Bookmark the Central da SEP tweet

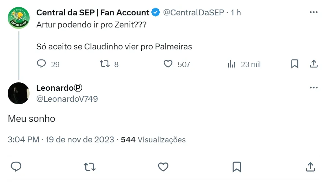(294, 64)
